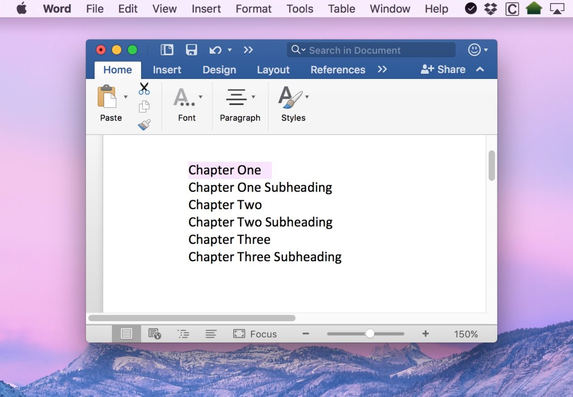This screenshot has width=573, height=397.
Task: Click the sidebar toggle icon beside Save
Action: (x=167, y=50)
